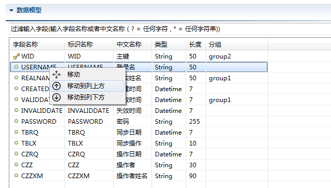Collapse the 数据模型 section triangle
This screenshot has height=188, width=331.
pyautogui.click(x=11, y=10)
